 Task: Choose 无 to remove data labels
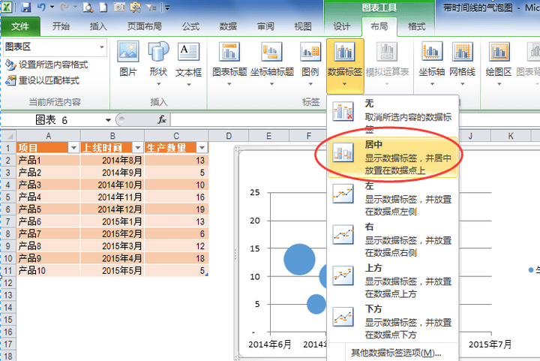(392, 115)
